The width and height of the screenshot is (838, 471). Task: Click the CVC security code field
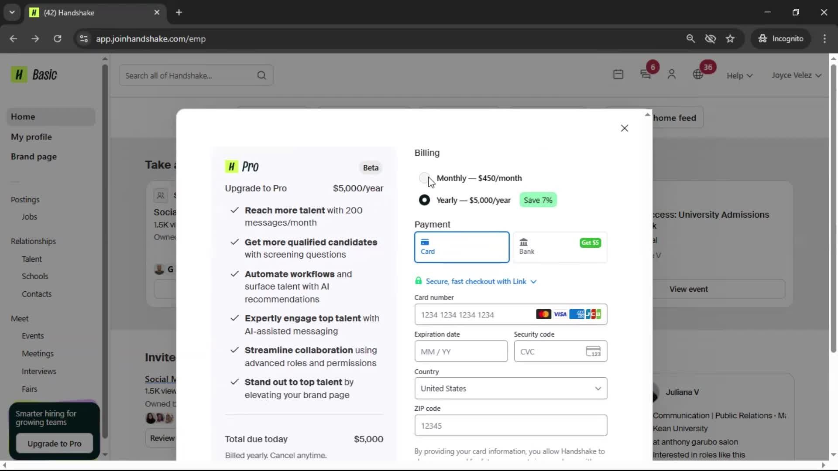[560, 352]
